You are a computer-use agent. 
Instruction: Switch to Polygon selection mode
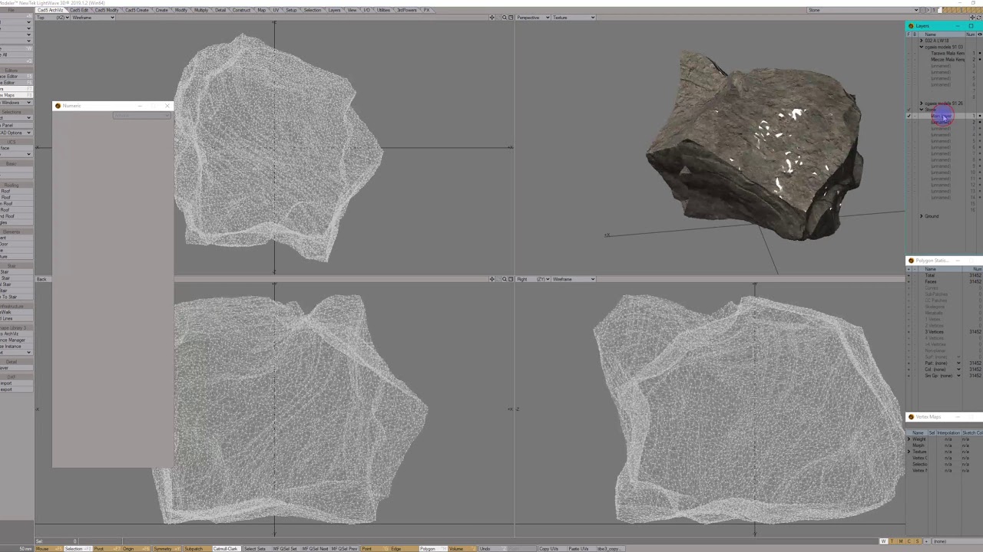tap(433, 549)
